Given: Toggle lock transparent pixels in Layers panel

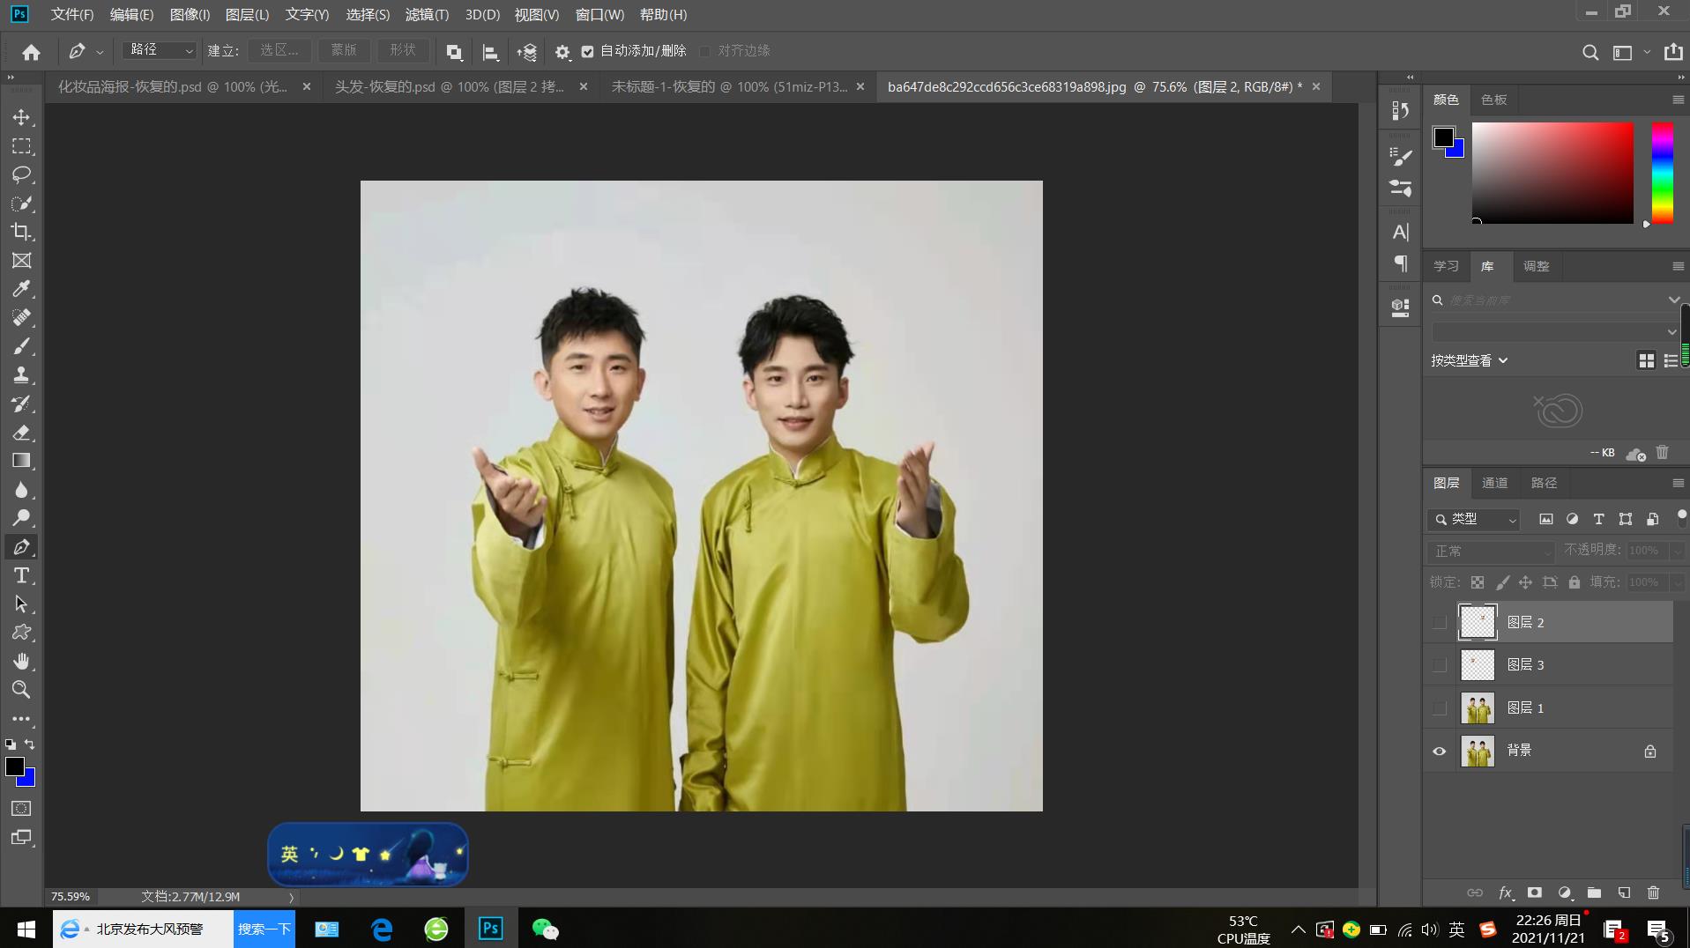Looking at the screenshot, I should coord(1478,582).
